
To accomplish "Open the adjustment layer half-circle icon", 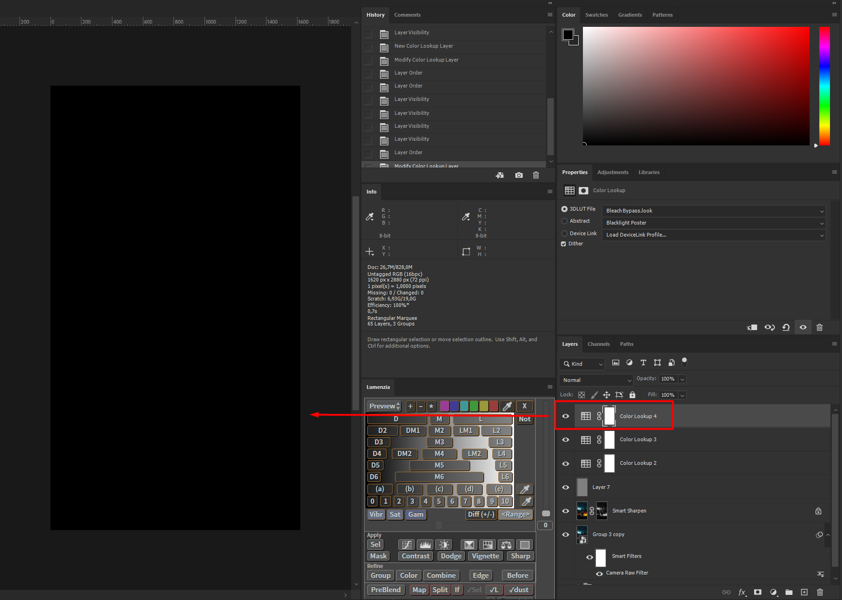I will (774, 592).
